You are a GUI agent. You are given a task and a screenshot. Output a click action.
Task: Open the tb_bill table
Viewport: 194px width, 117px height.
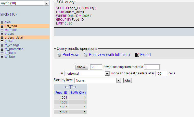click(9, 41)
